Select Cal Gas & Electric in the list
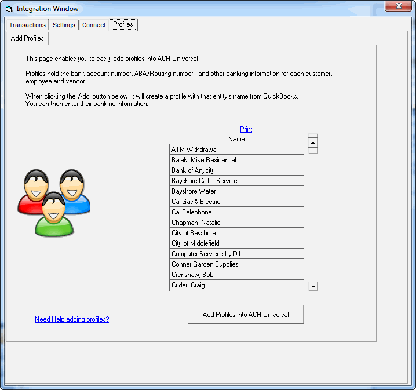The image size is (416, 390). tap(236, 202)
